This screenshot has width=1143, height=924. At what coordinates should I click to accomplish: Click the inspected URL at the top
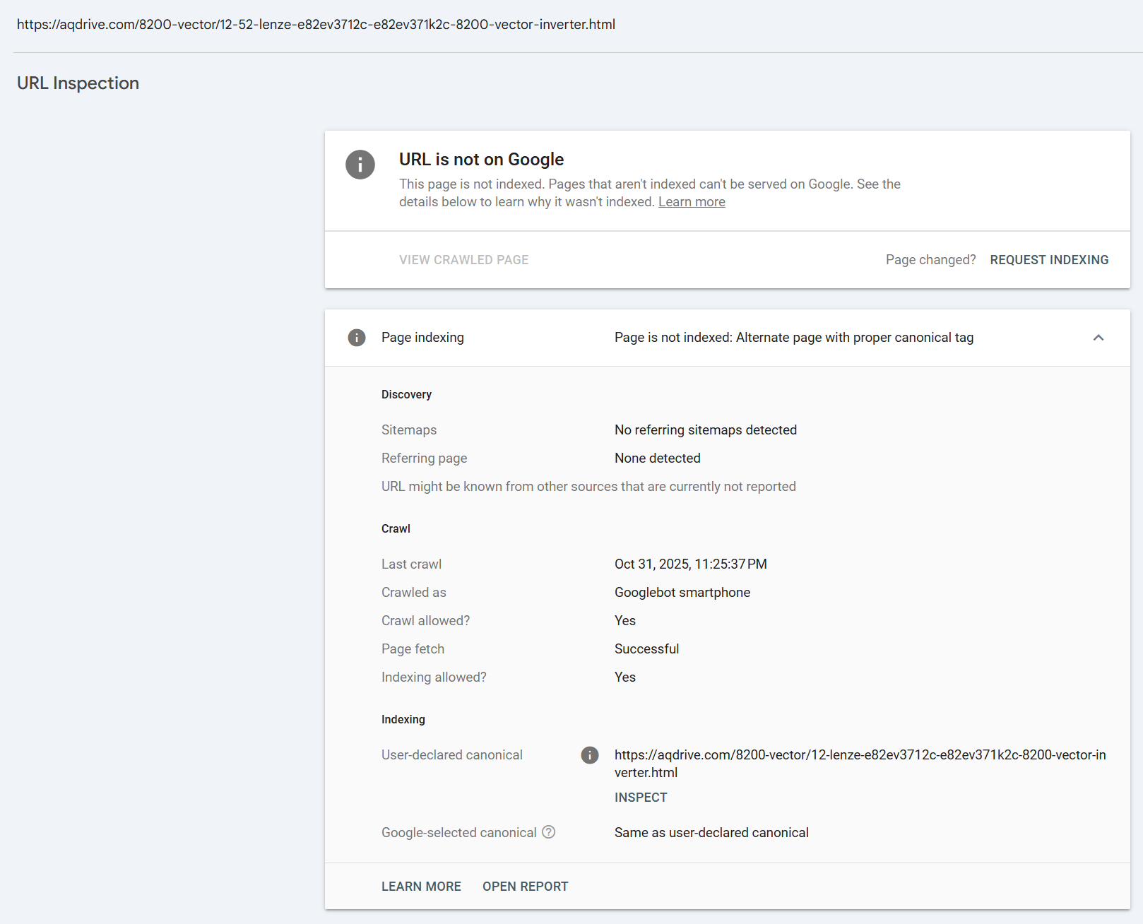[316, 25]
